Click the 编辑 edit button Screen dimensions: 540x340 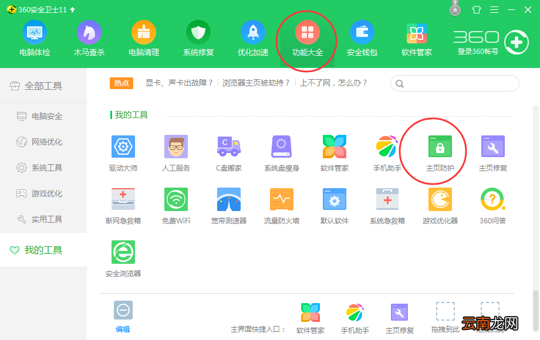click(123, 317)
